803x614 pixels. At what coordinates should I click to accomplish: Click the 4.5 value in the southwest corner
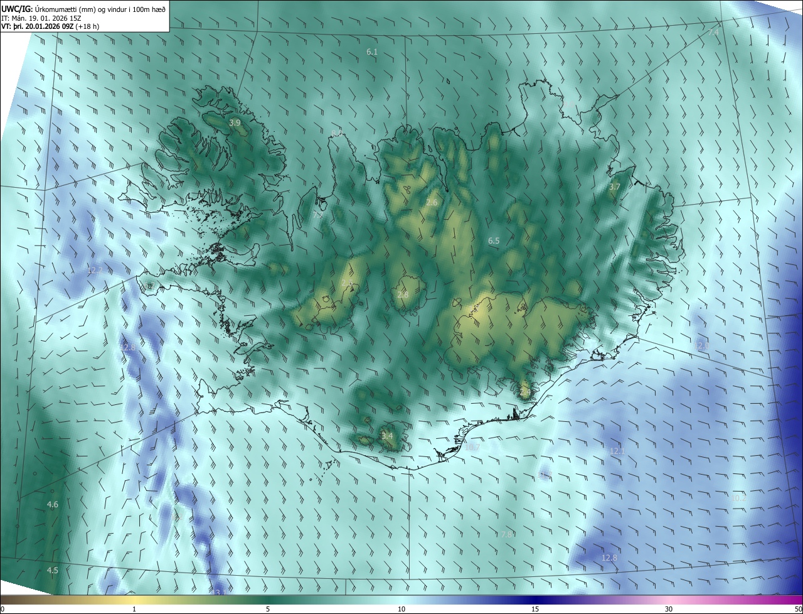tap(53, 570)
